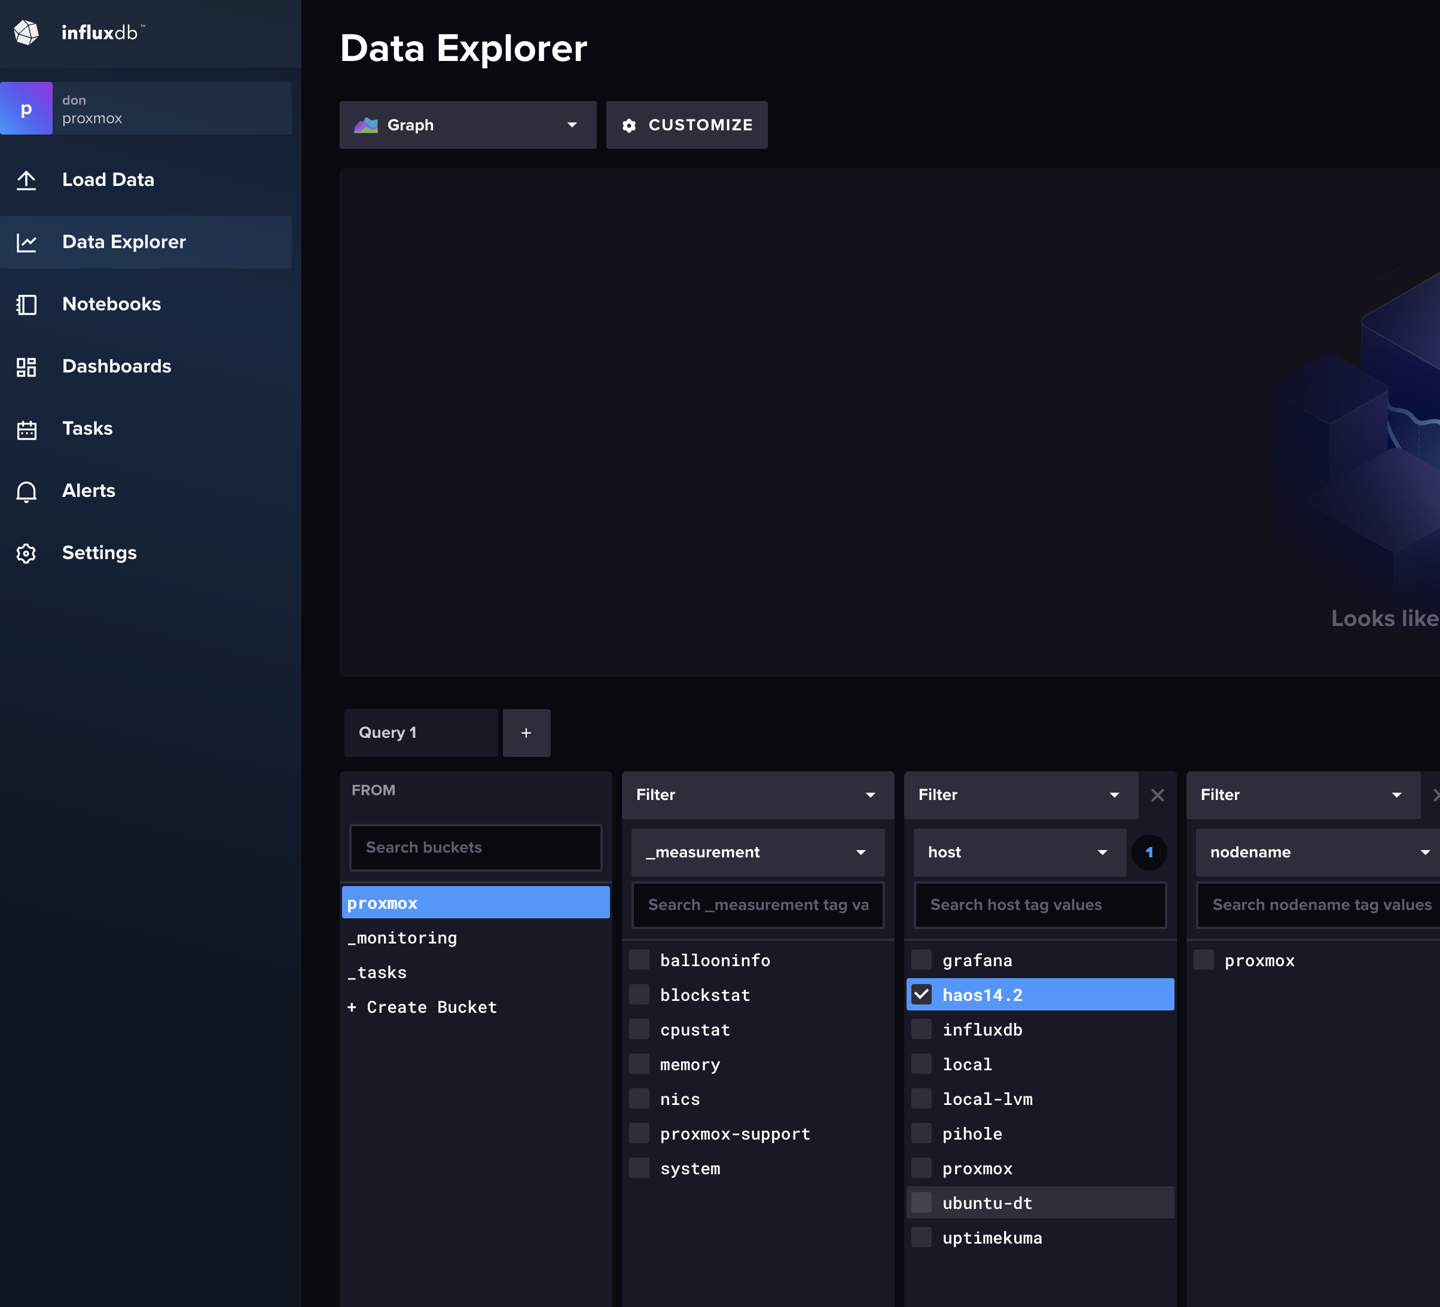The image size is (1440, 1307).
Task: Select the proxmox bucket
Action: pos(476,903)
